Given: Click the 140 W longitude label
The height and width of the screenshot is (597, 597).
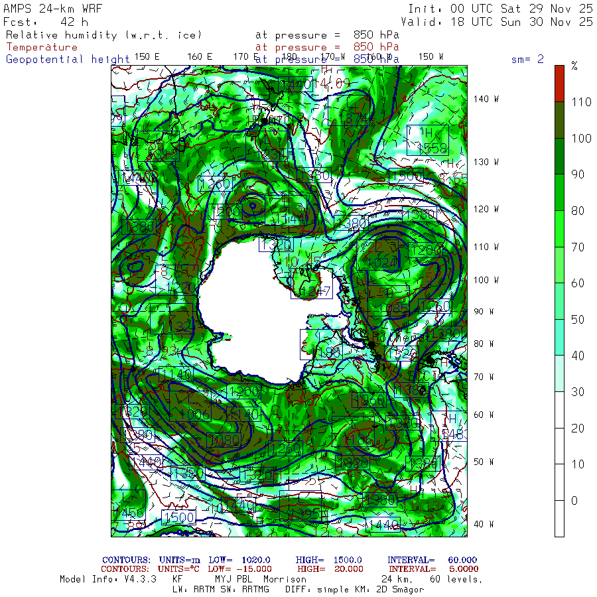Looking at the screenshot, I should 485,99.
